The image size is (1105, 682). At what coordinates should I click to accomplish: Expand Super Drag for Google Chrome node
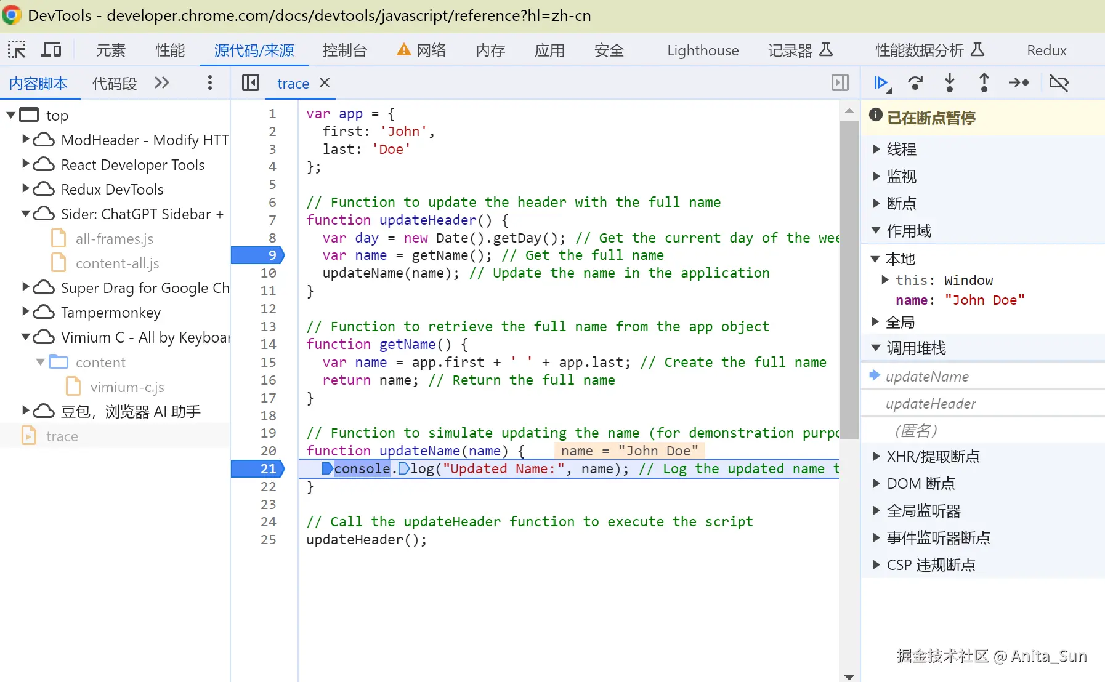[x=26, y=287]
